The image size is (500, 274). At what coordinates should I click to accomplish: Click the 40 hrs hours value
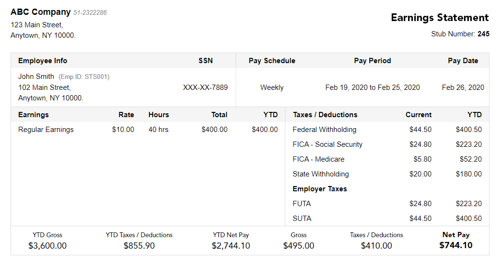tap(159, 130)
